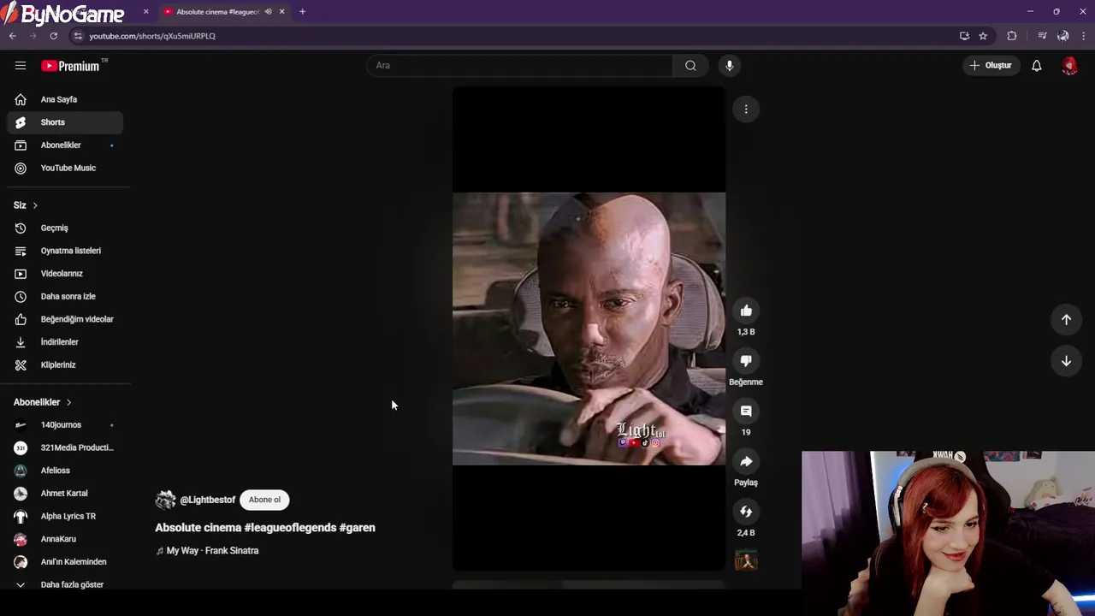This screenshot has height=616, width=1095.
Task: Open Videolarınız page
Action: pos(65,274)
